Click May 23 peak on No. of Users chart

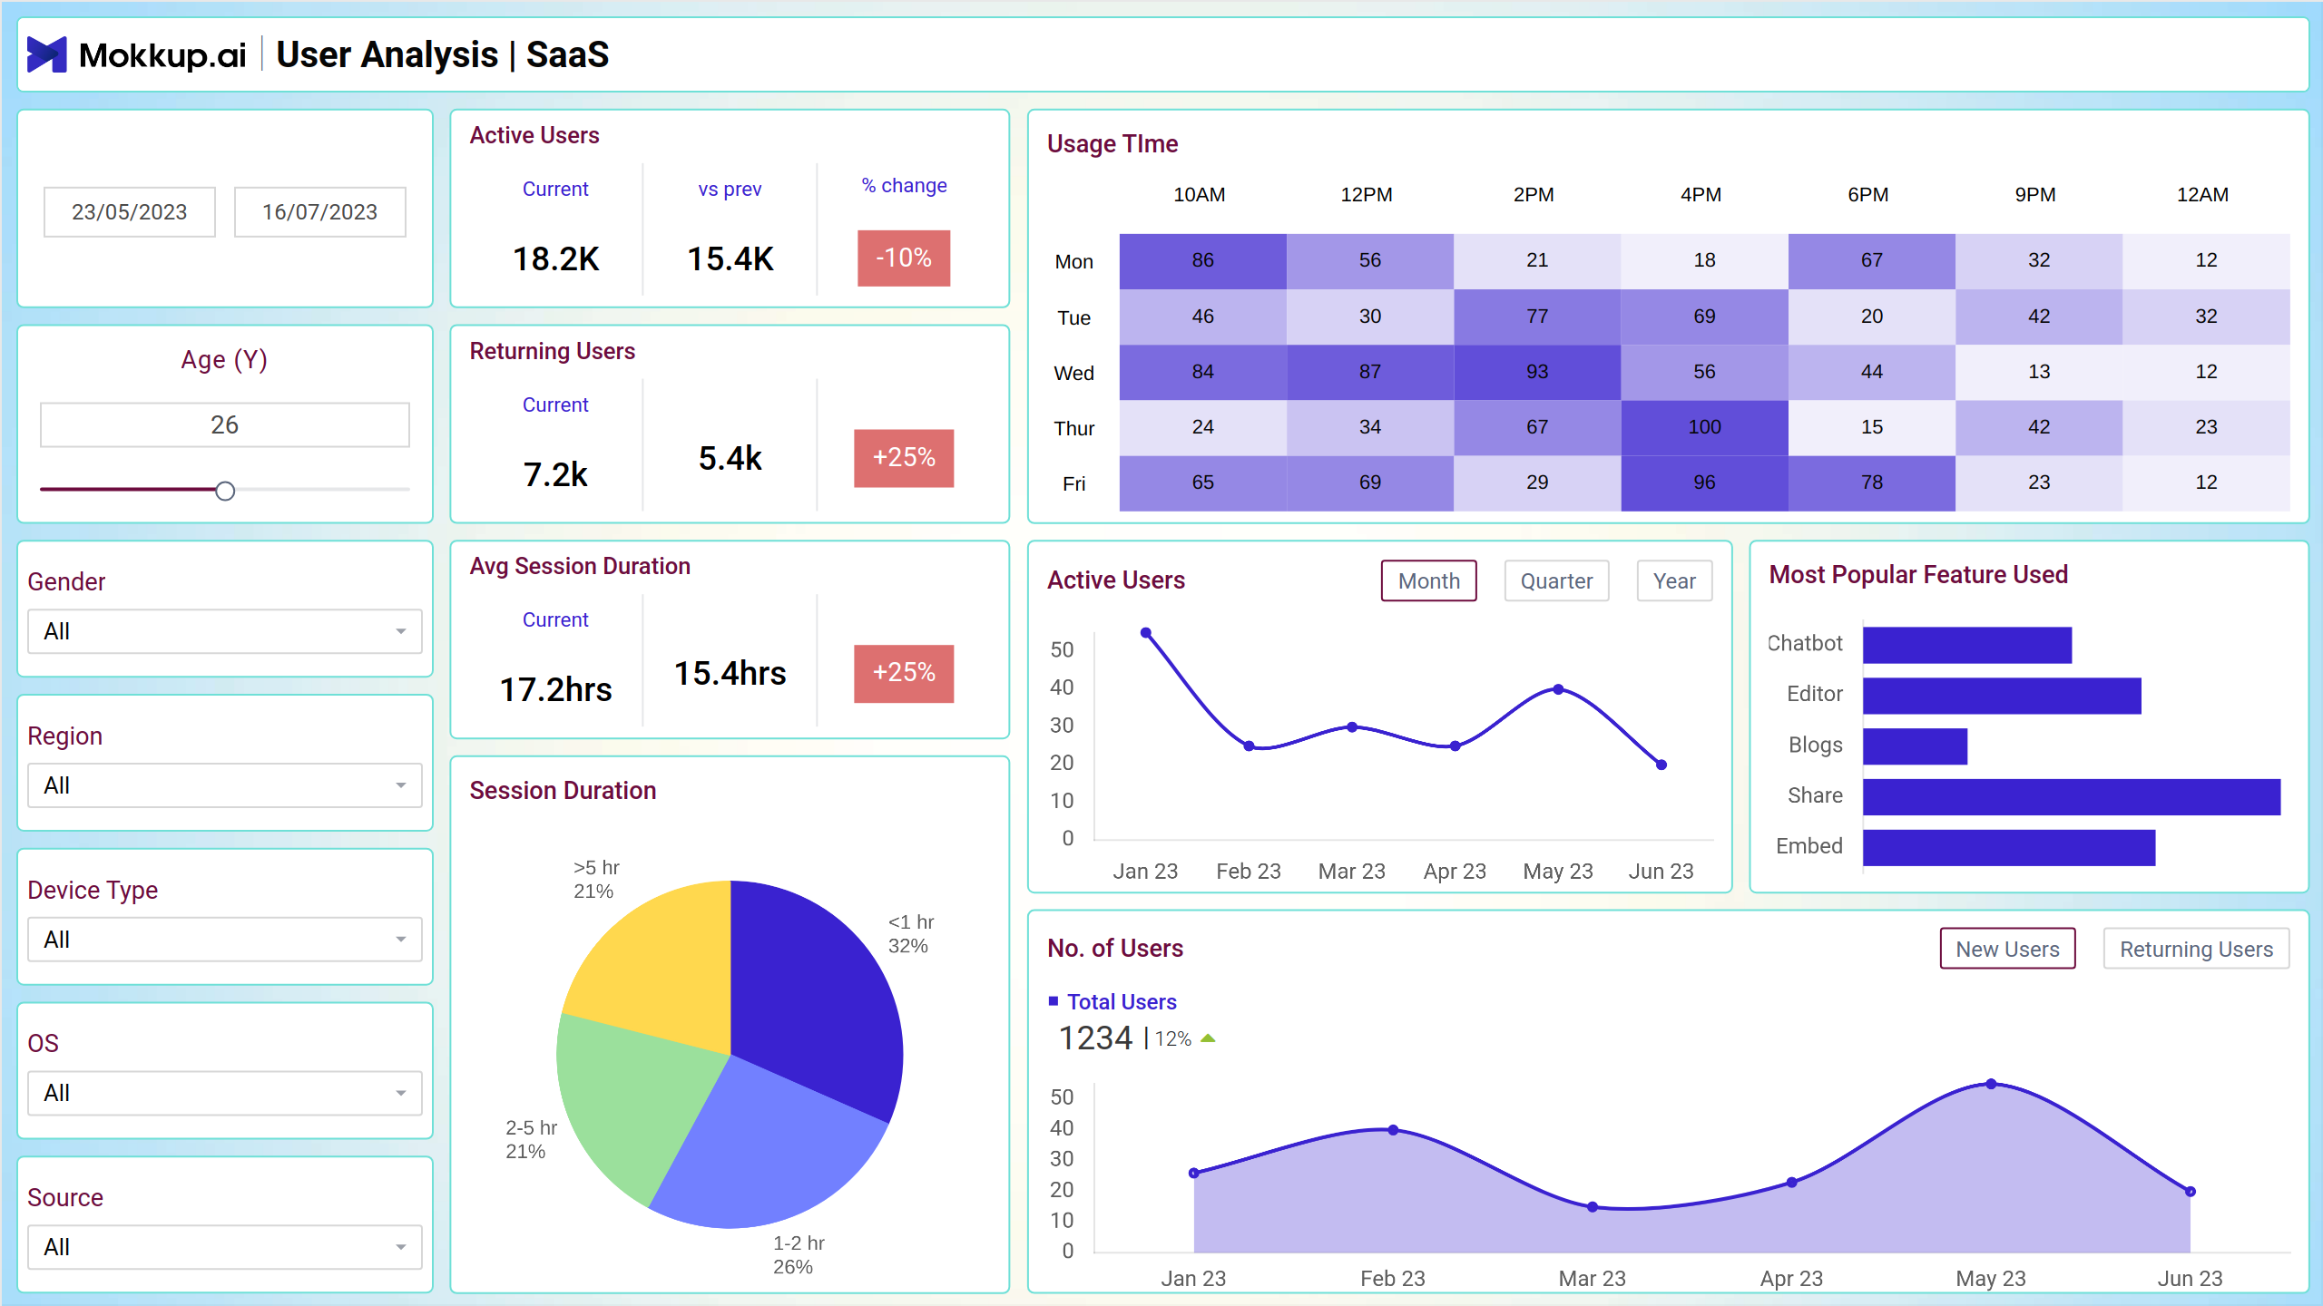[1991, 1084]
